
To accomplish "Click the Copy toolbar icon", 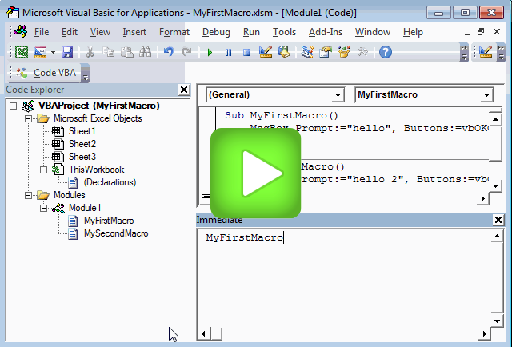I will click(108, 52).
